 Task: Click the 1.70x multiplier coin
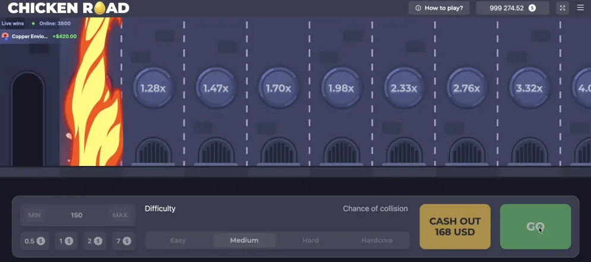coord(279,88)
